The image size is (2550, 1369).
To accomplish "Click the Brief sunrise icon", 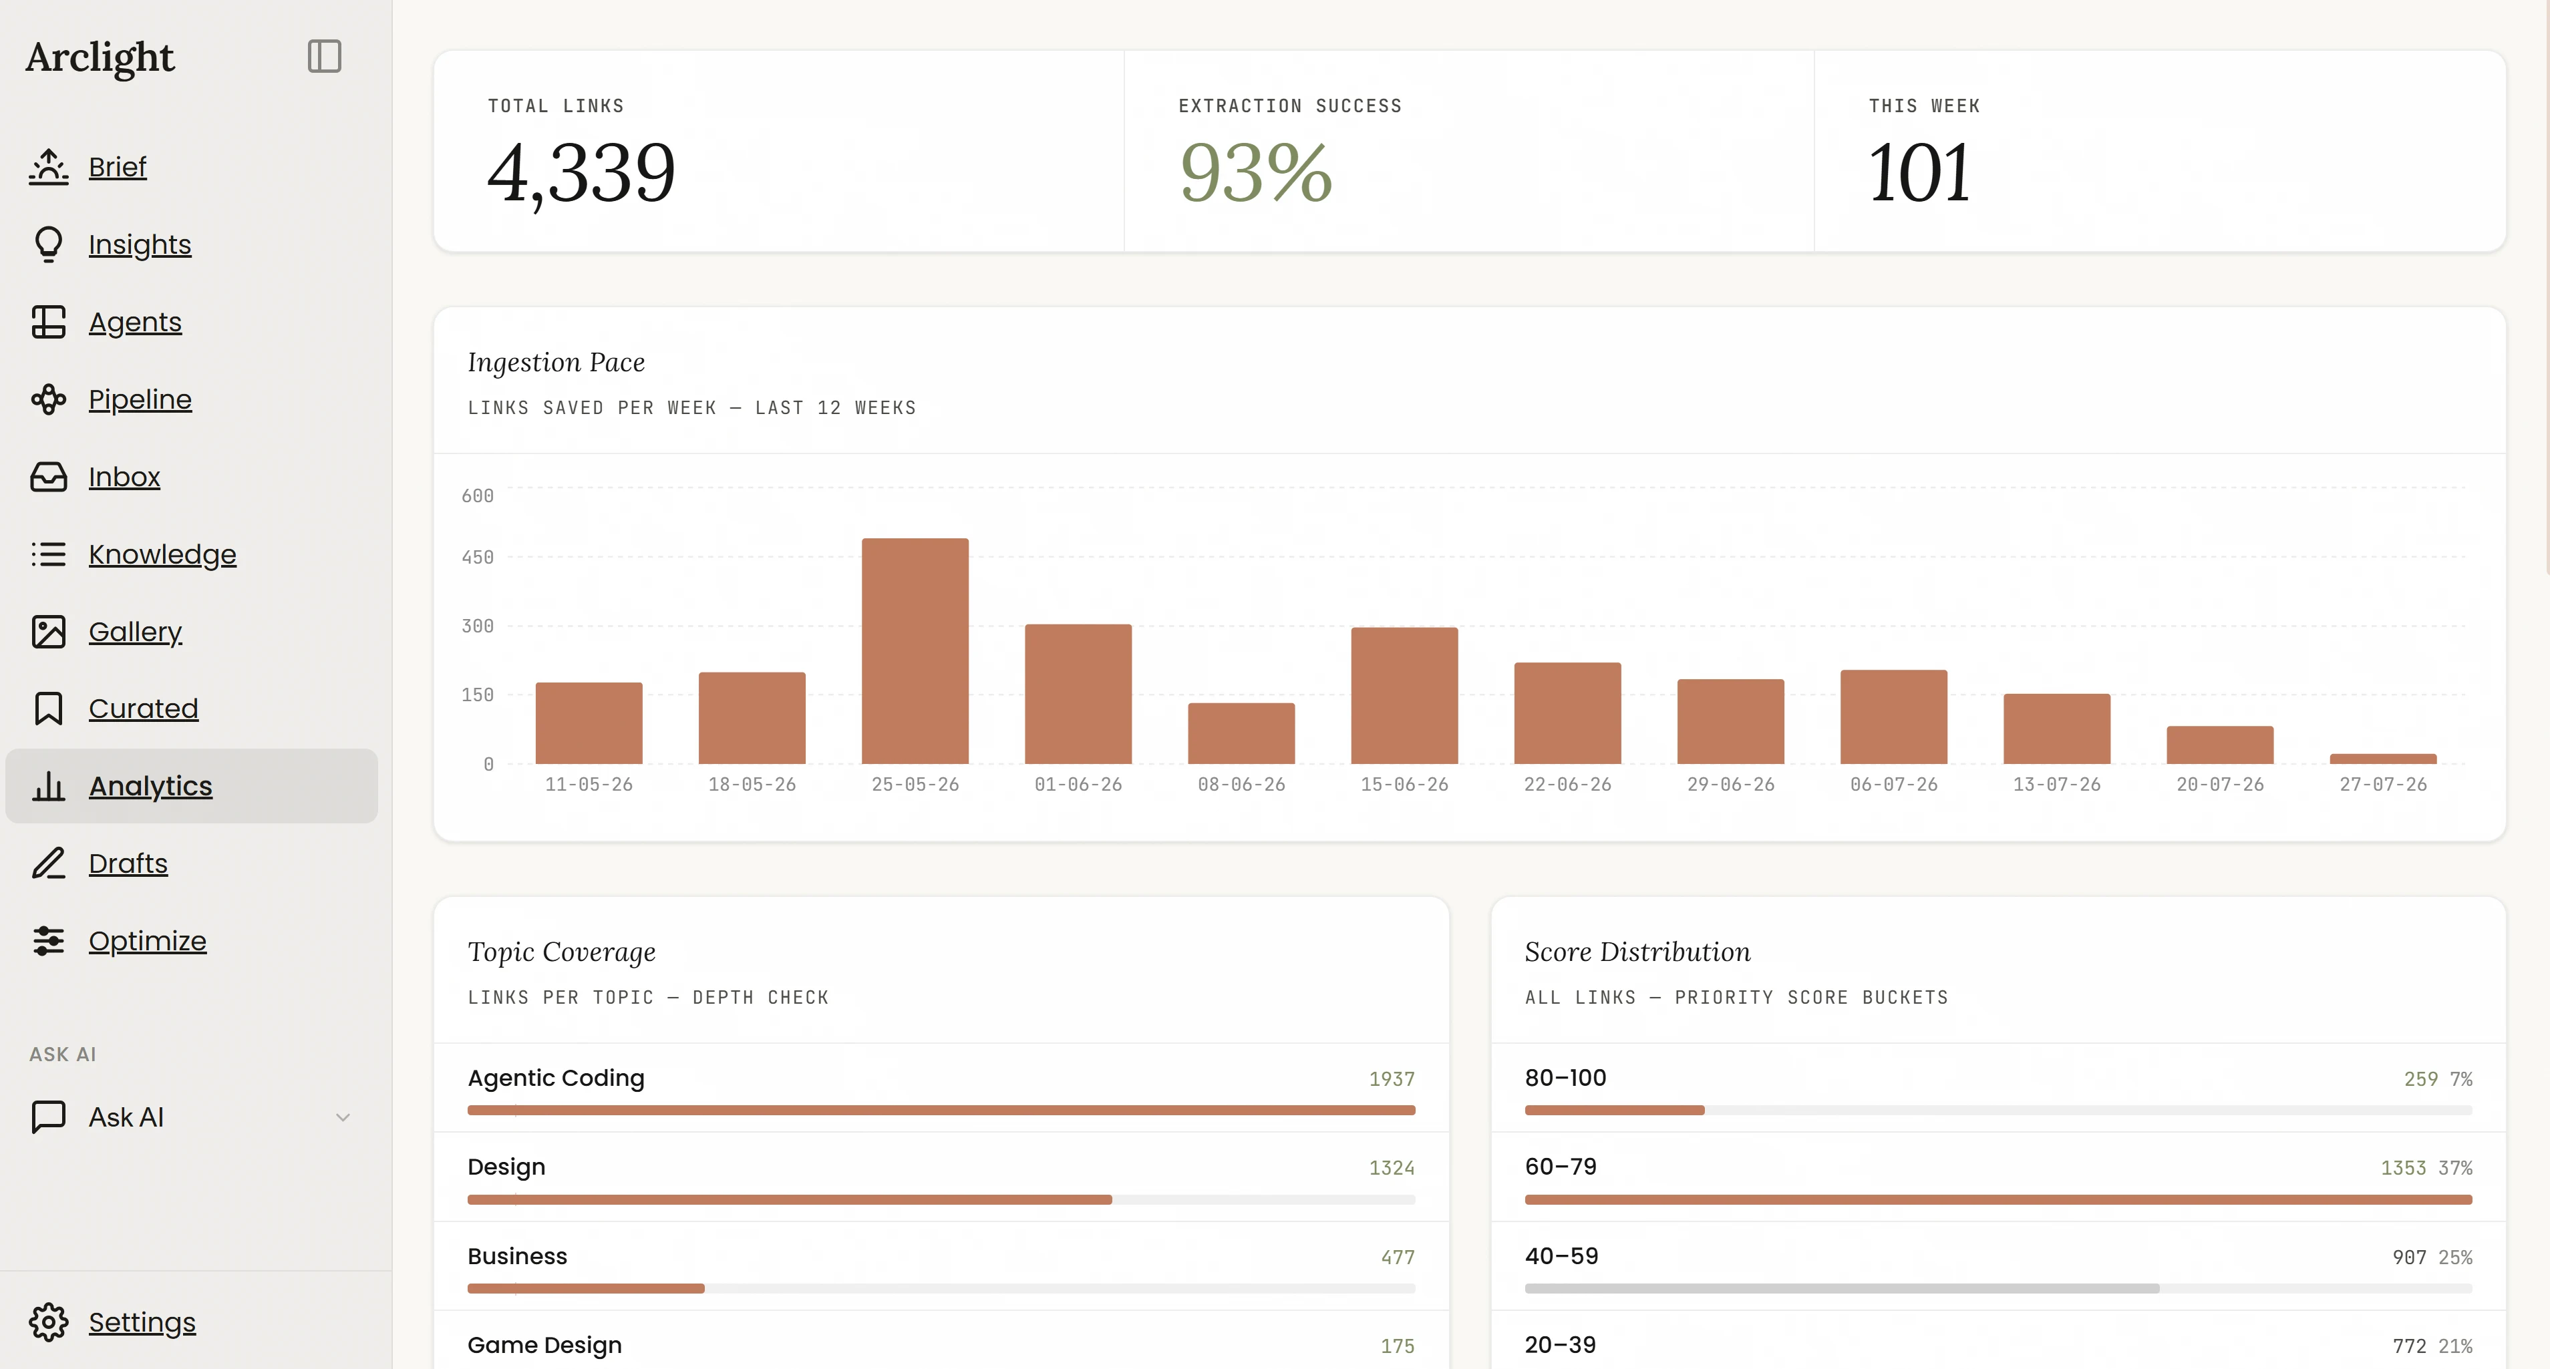I will point(49,166).
